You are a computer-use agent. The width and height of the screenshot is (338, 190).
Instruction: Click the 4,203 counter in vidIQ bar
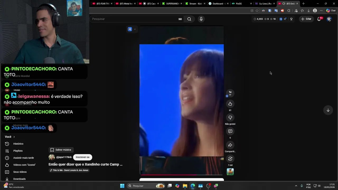point(258,19)
